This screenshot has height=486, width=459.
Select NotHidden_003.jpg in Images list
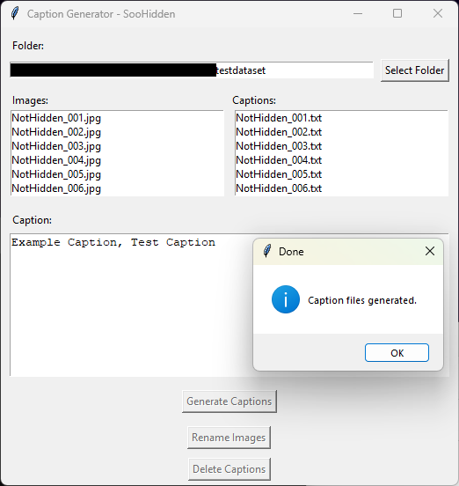[x=56, y=146]
